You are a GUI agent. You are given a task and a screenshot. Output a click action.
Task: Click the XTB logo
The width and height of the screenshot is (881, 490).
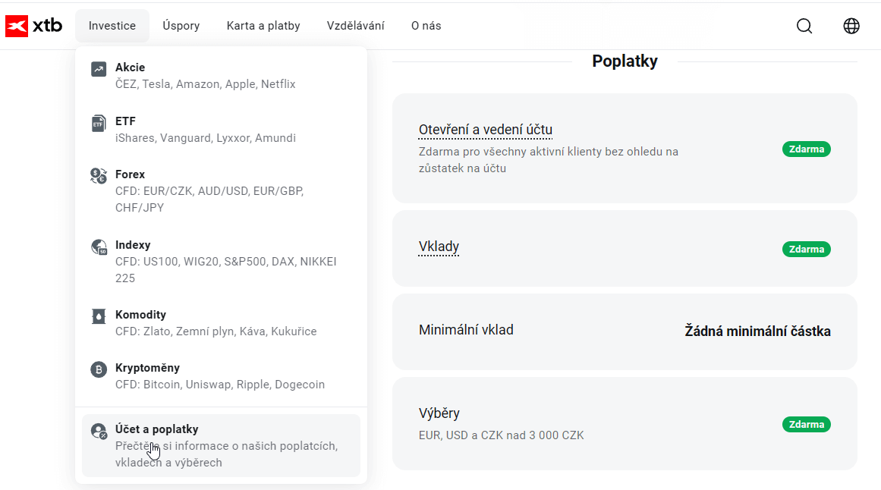coord(34,26)
